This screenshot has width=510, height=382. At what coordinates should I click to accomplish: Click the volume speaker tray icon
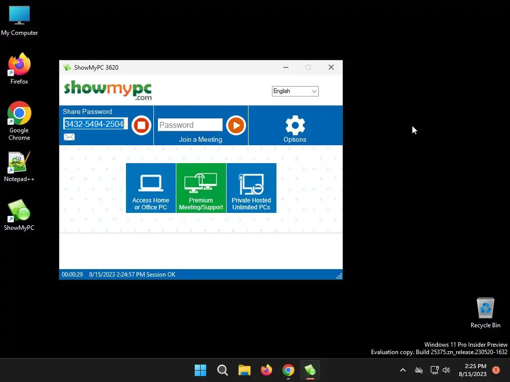click(x=446, y=370)
